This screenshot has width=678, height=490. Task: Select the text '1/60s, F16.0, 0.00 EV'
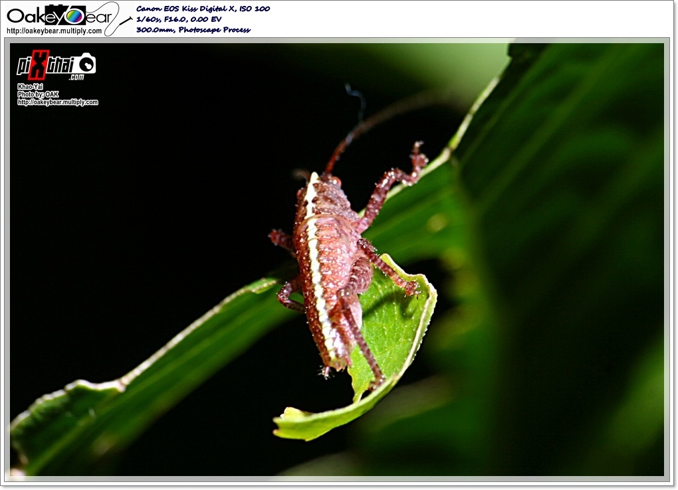tap(179, 19)
